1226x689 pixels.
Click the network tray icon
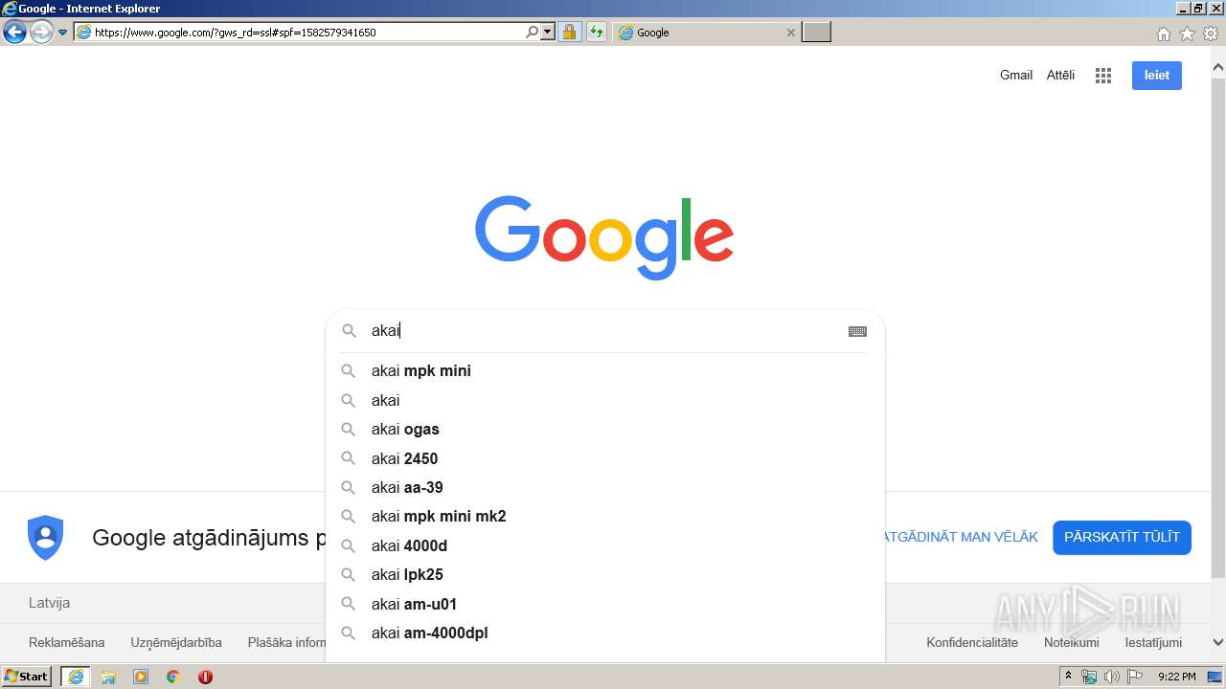(x=1089, y=678)
